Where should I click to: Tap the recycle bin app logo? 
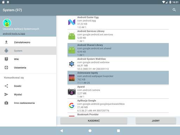(x=7, y=23)
